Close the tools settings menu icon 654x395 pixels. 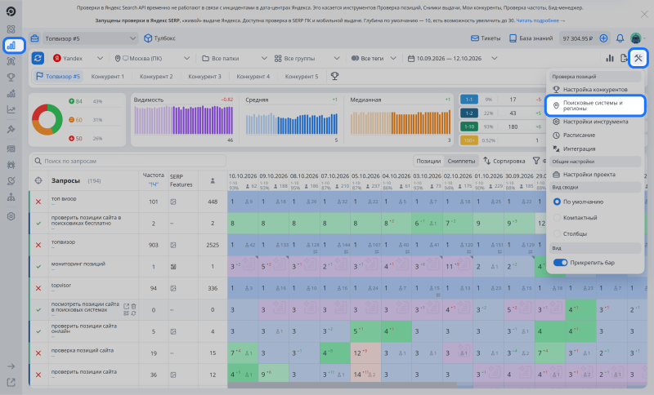638,58
